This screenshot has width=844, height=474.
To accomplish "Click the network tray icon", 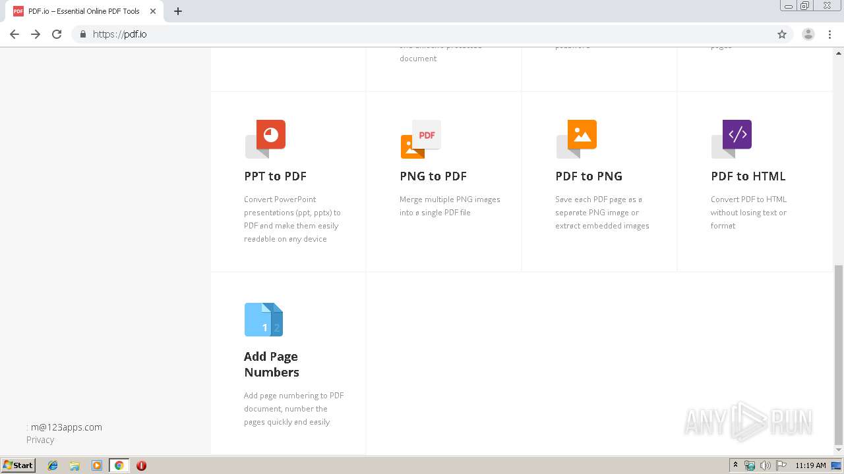I will [750, 465].
